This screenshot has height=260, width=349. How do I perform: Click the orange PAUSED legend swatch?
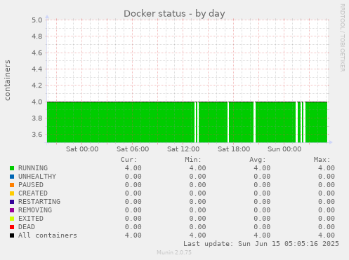(12, 185)
